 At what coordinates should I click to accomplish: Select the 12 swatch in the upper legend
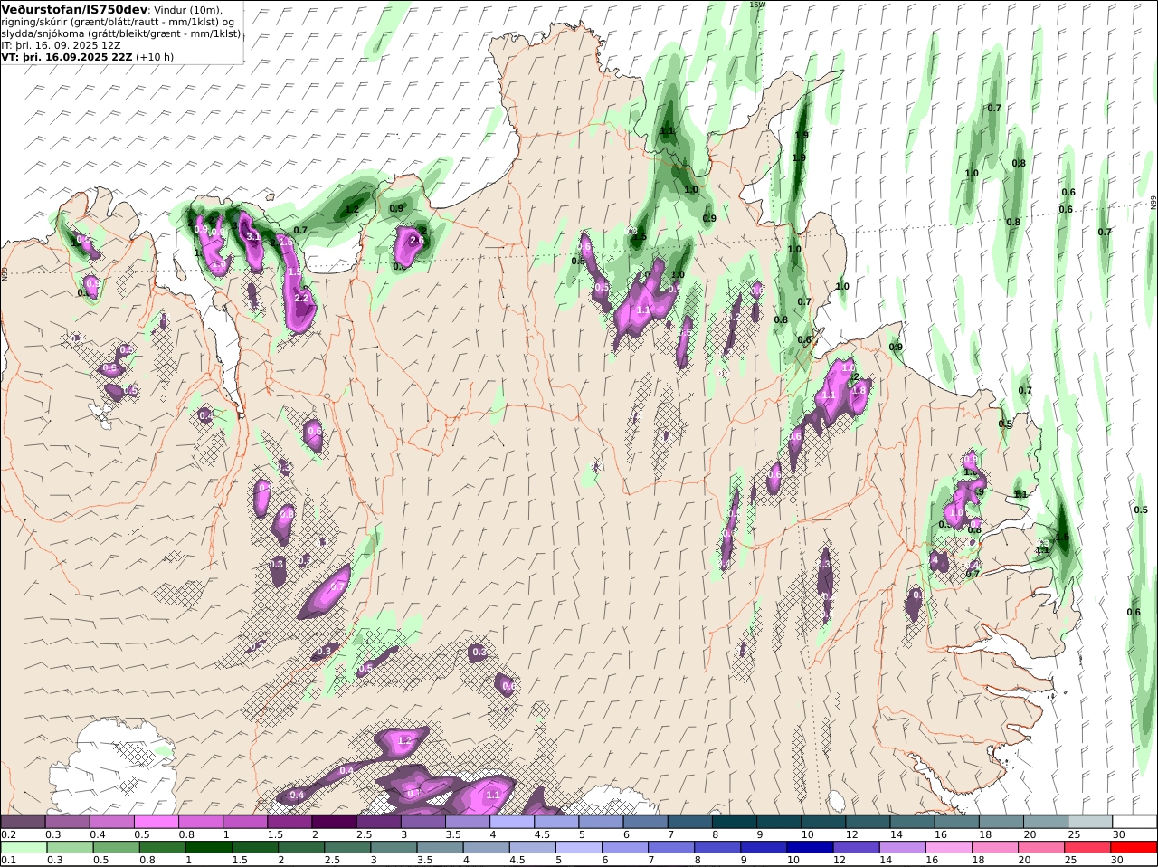coord(867,821)
